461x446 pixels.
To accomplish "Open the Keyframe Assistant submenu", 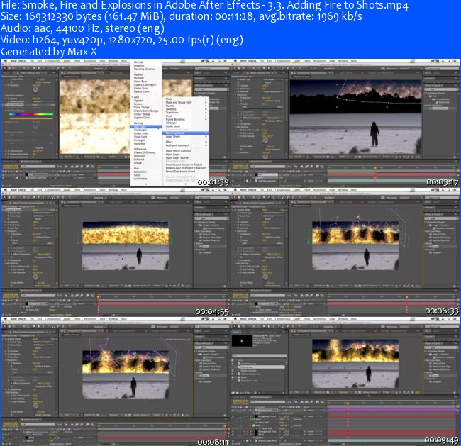I will 186,145.
